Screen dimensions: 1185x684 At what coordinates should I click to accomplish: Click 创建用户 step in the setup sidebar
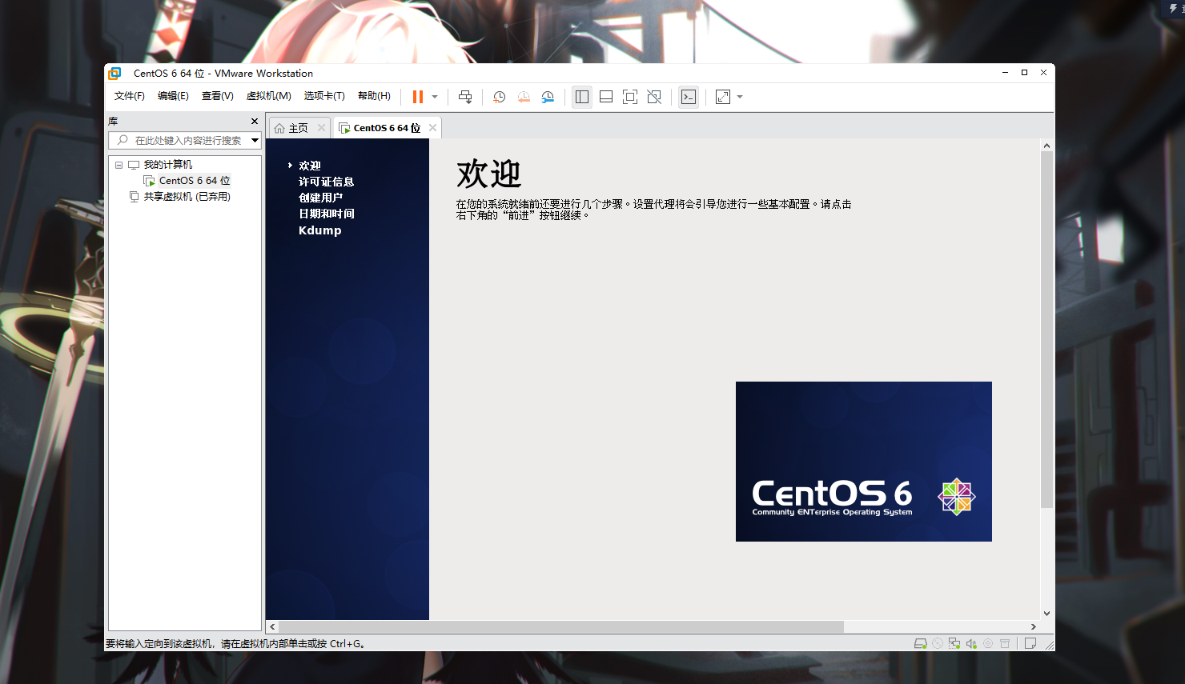click(x=320, y=198)
